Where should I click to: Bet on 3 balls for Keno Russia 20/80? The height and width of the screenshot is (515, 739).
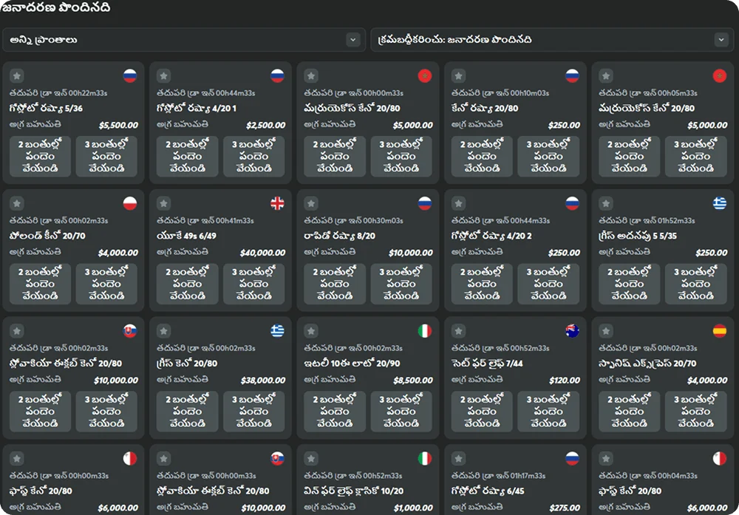click(x=548, y=157)
